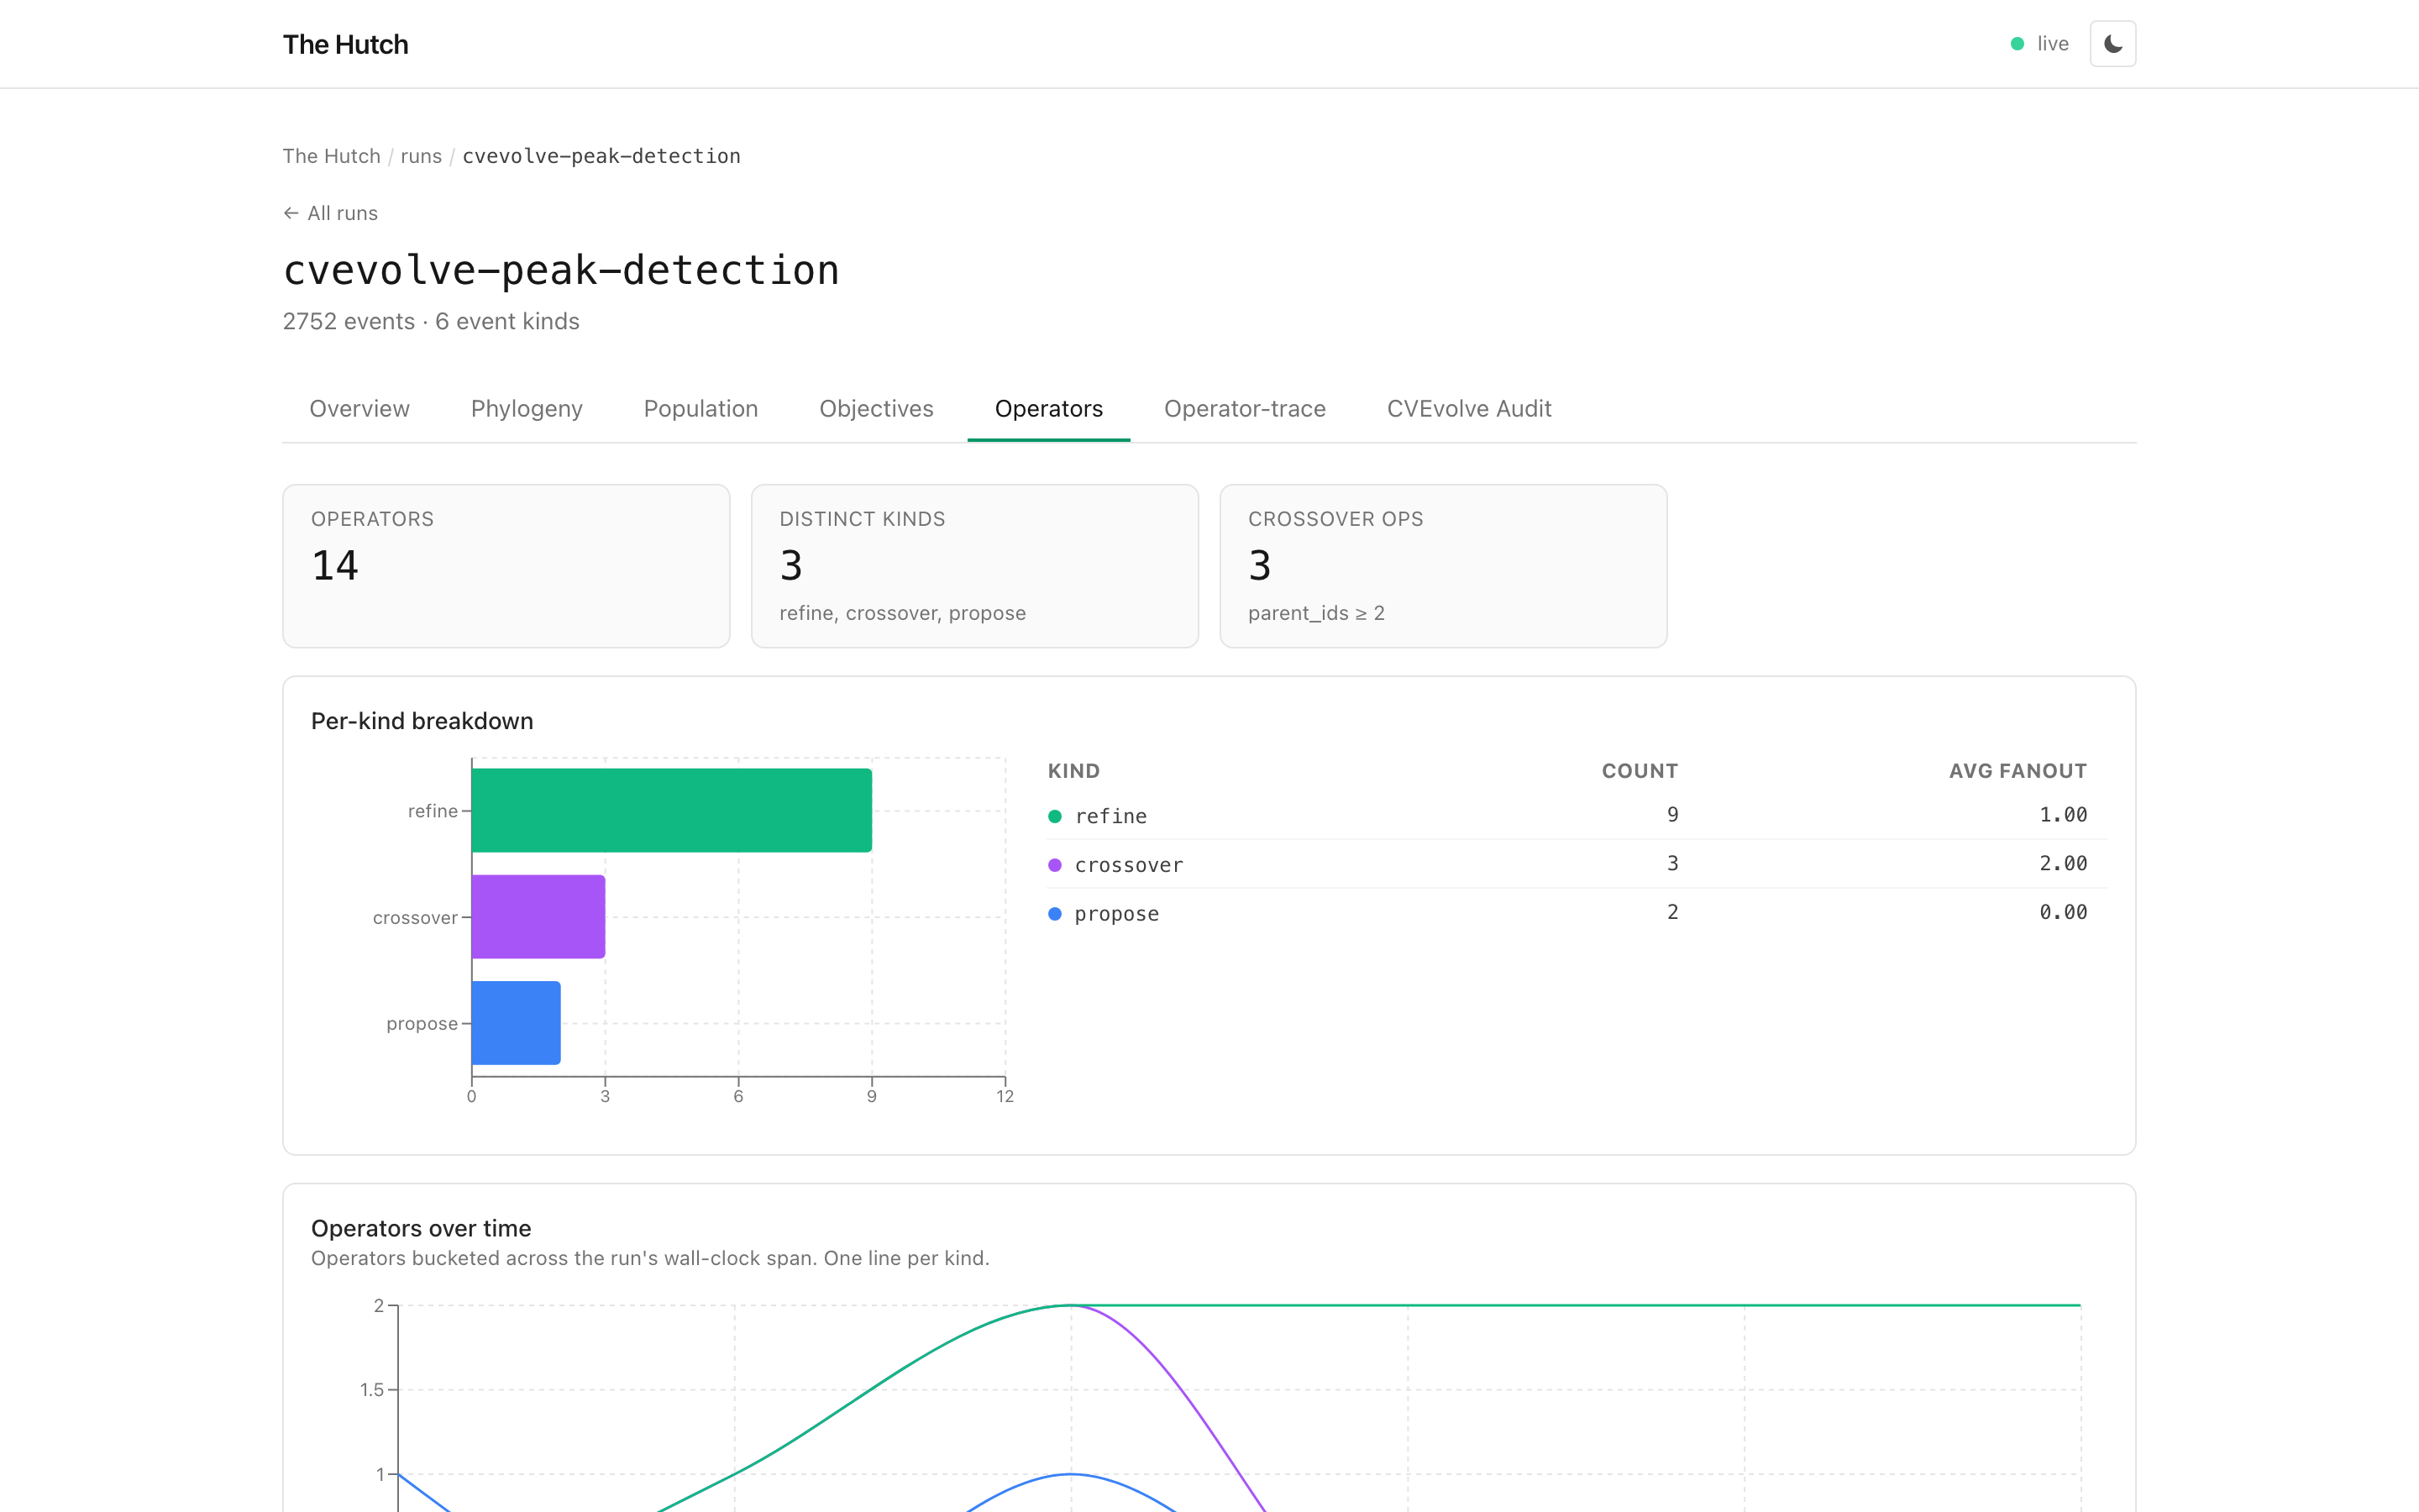
Task: Click the OPERATORS 14 stat card
Action: [506, 566]
